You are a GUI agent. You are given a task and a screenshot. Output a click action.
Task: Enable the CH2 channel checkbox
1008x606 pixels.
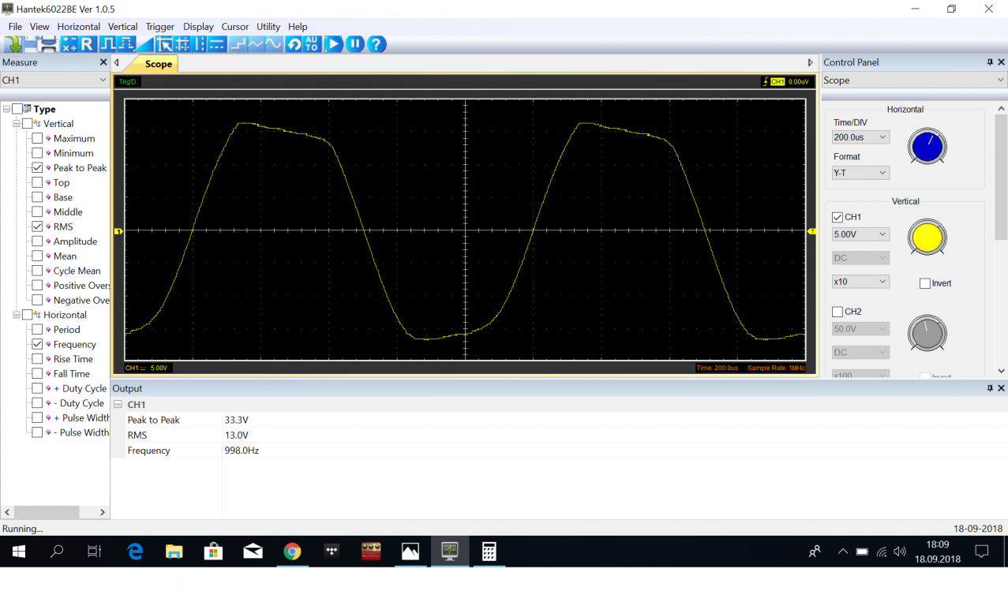pos(838,312)
